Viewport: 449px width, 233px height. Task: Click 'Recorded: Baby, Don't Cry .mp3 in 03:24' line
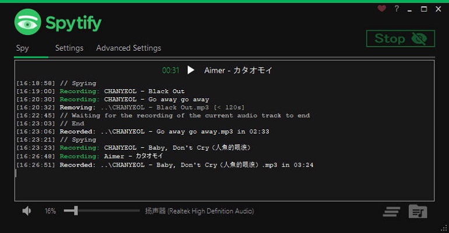point(164,165)
